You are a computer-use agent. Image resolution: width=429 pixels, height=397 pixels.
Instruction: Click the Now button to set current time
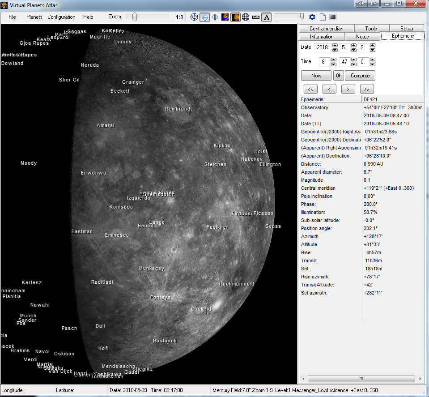pyautogui.click(x=316, y=76)
